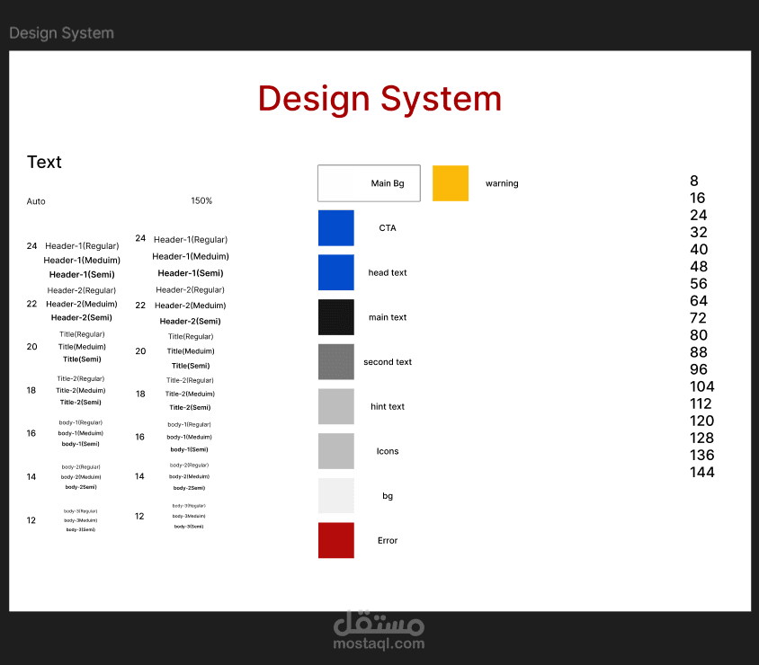Click the Error label
759x665 pixels.
[x=388, y=540]
